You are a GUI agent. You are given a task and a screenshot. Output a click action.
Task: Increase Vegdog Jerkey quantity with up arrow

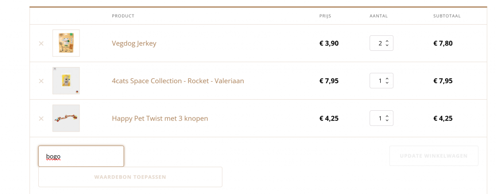click(387, 41)
